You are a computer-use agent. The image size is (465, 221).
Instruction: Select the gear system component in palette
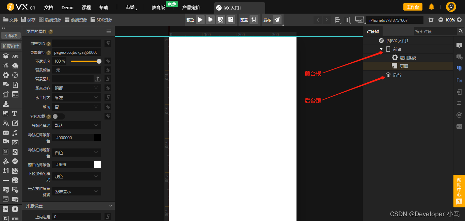pos(5,75)
